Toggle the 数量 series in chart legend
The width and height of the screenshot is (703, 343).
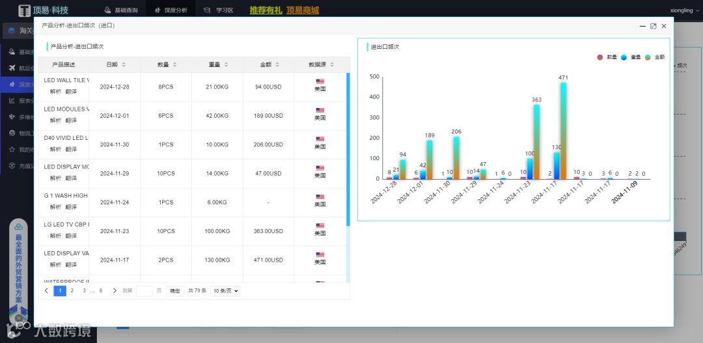pyautogui.click(x=607, y=57)
